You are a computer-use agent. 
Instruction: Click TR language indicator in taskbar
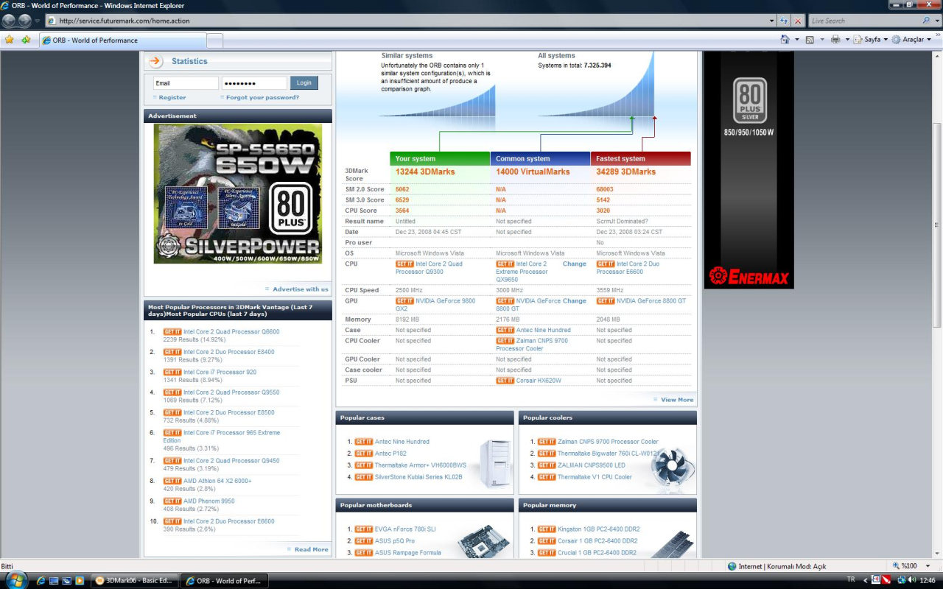click(851, 579)
